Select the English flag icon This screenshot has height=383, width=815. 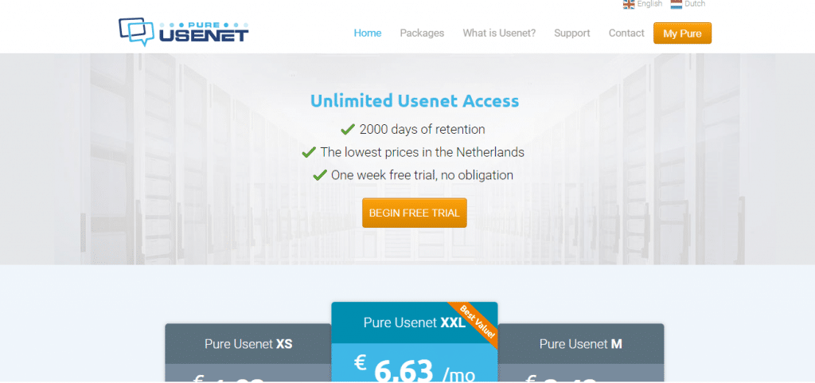click(x=629, y=4)
